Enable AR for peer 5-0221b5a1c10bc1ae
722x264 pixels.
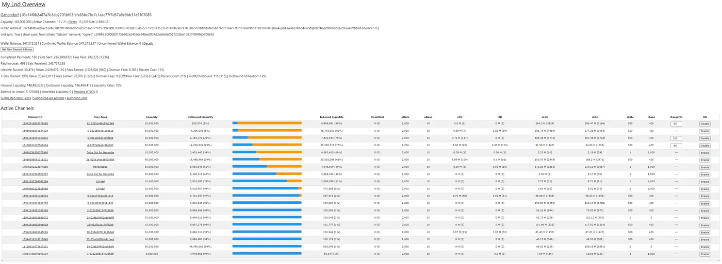pos(705,131)
